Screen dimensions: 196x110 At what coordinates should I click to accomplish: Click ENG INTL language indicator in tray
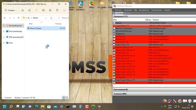pos(170,107)
